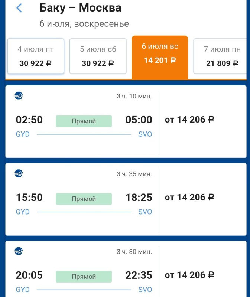The height and width of the screenshot is (297, 250).
Task: Tap airline logo on the 02:50 flight
Action: 19,96
